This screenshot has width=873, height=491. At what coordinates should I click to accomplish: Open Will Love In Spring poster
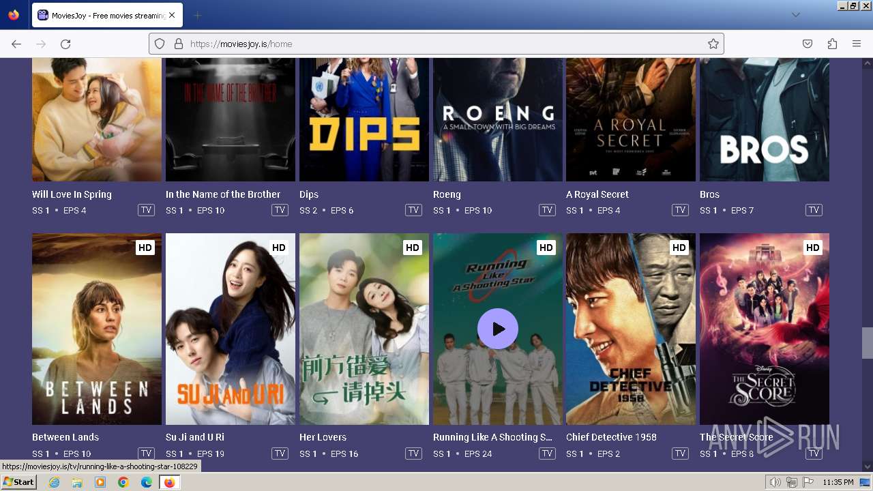click(97, 119)
